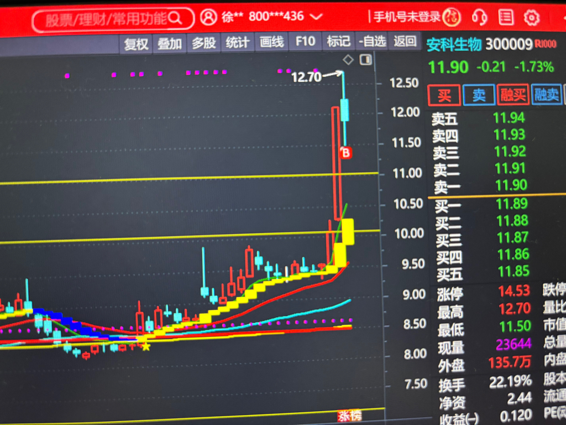Click 标记 toolbar button
The width and height of the screenshot is (566, 425).
pos(339,41)
